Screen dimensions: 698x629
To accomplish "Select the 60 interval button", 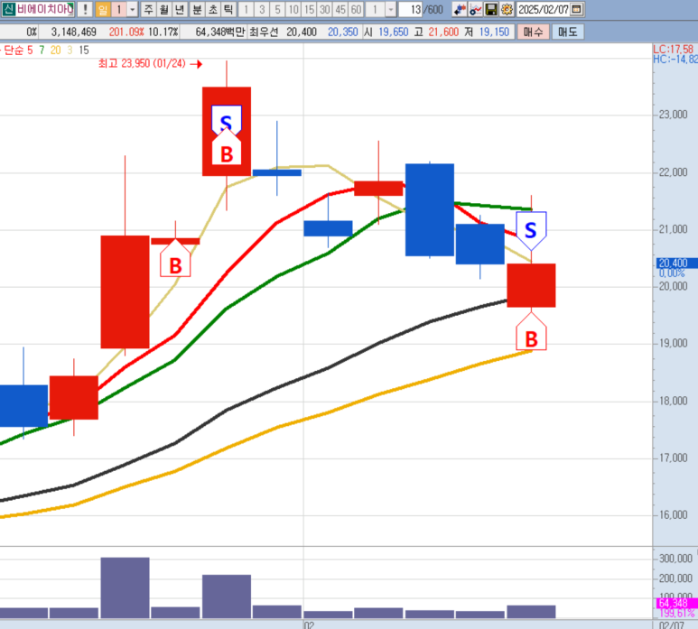I will pyautogui.click(x=356, y=9).
